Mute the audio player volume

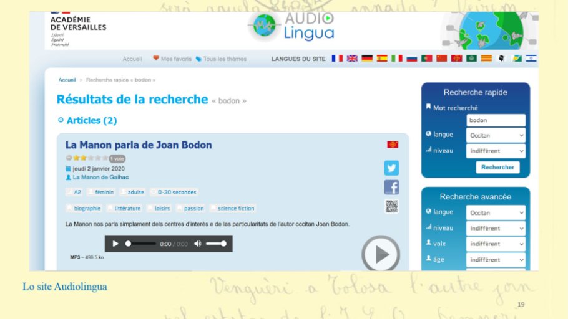pyautogui.click(x=197, y=244)
